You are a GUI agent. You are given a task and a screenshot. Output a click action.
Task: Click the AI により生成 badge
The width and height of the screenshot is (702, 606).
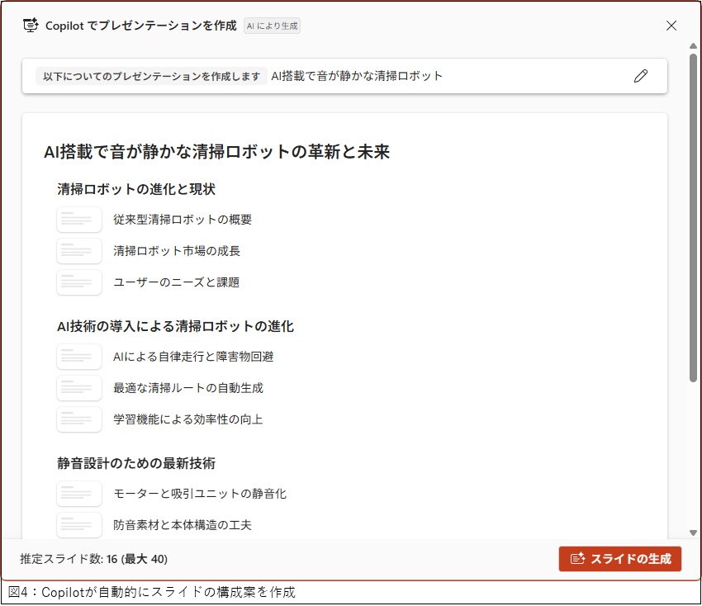(x=273, y=26)
